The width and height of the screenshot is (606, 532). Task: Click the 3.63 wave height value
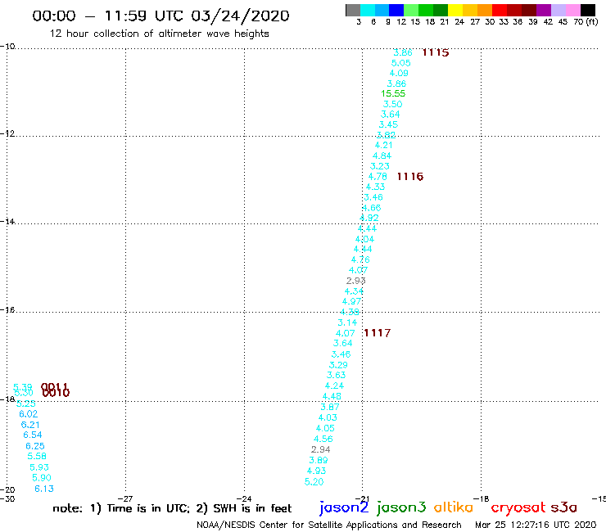[337, 375]
